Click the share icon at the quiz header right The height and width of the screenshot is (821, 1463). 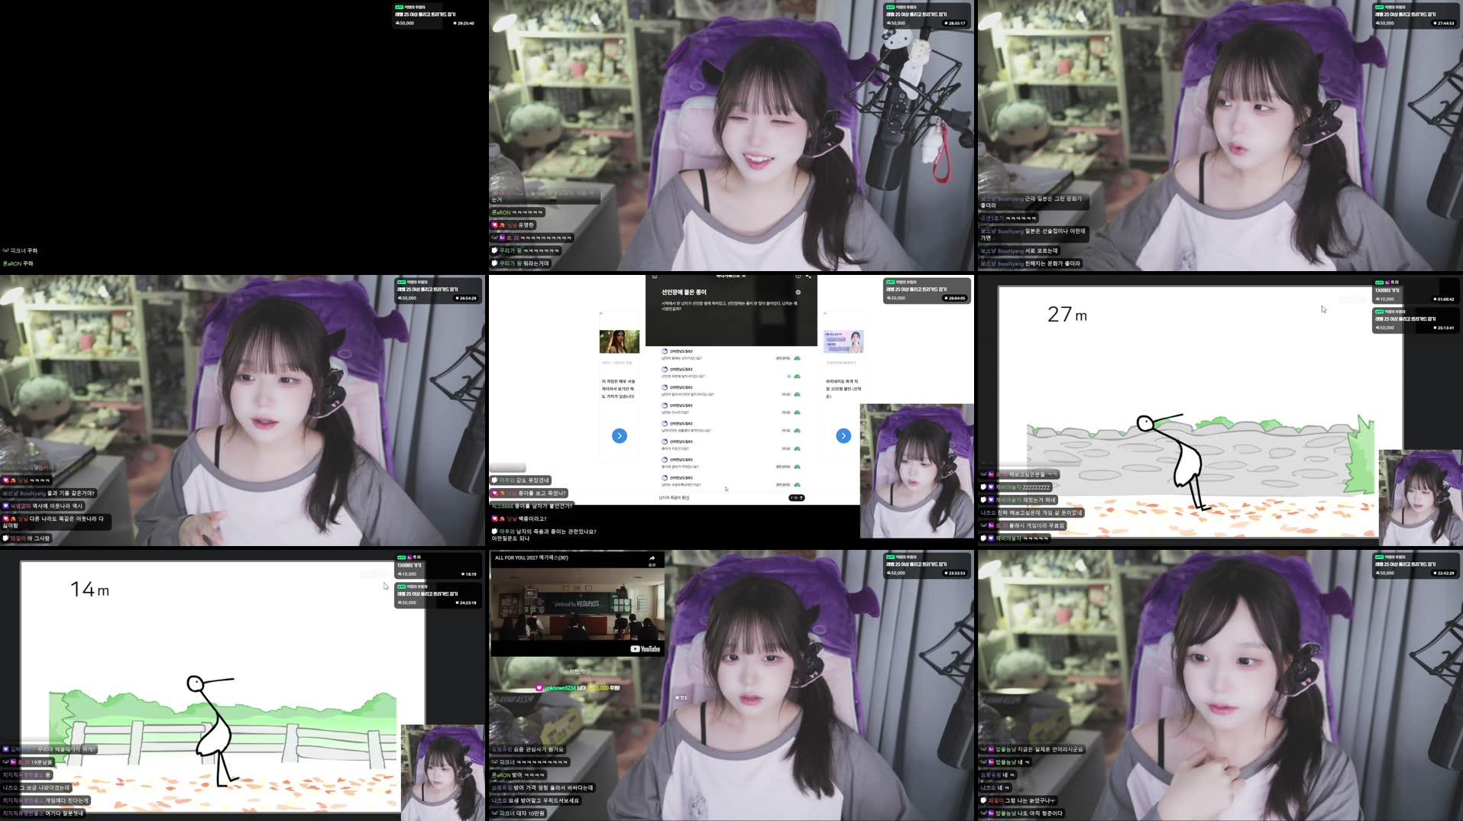click(808, 276)
